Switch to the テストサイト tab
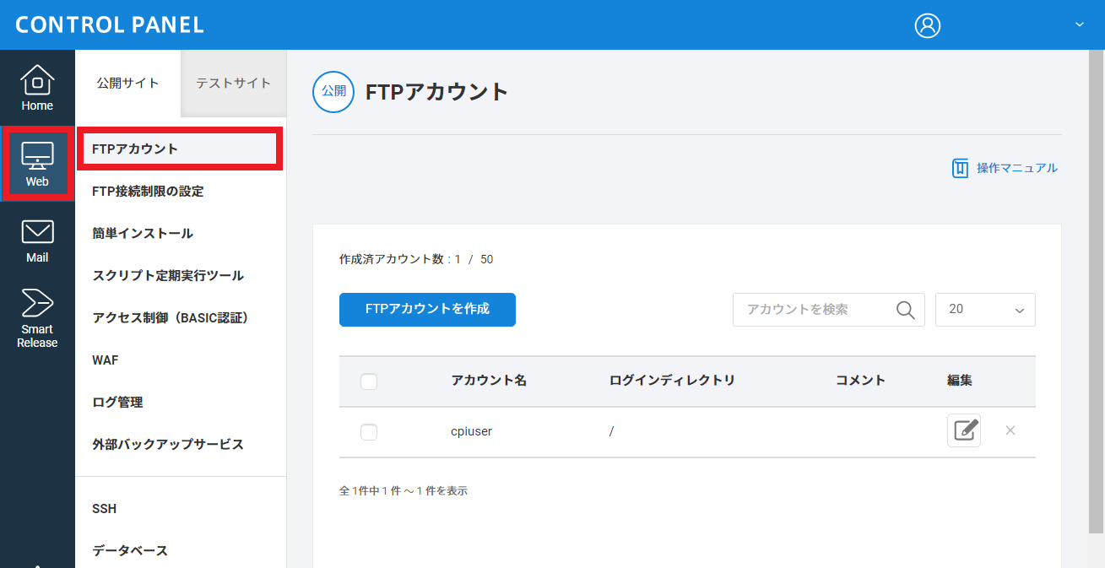1105x568 pixels. click(234, 83)
